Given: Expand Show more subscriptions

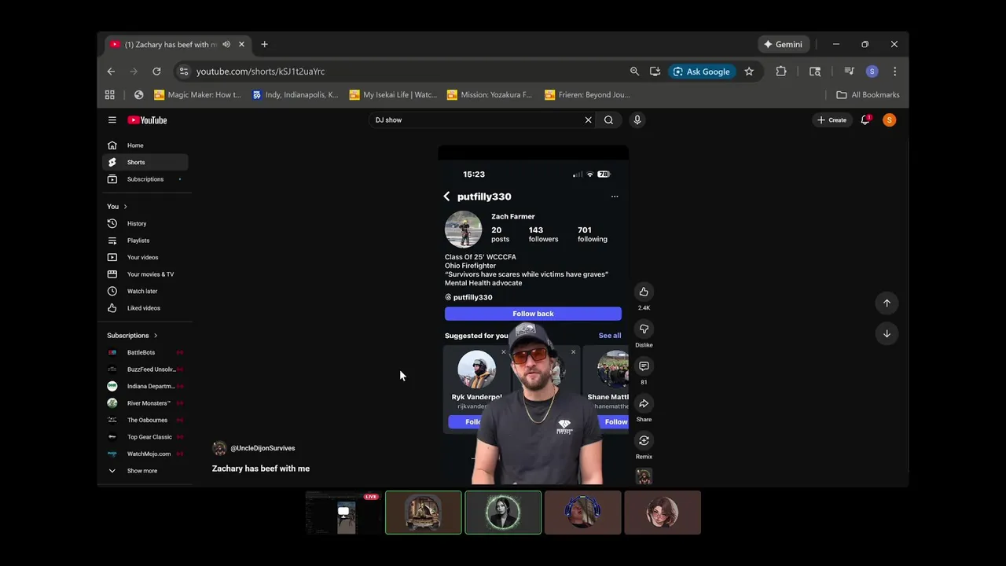Looking at the screenshot, I should tap(145, 471).
